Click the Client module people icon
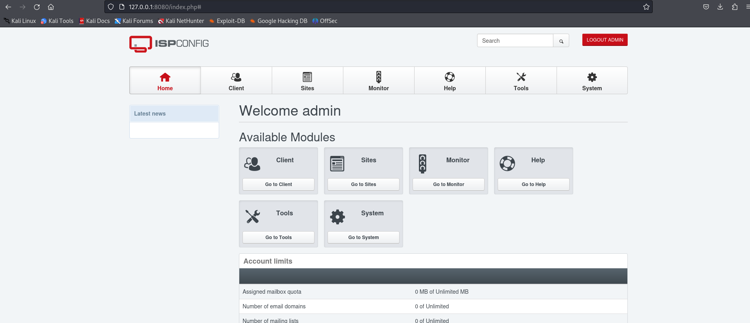The image size is (750, 323). [252, 163]
